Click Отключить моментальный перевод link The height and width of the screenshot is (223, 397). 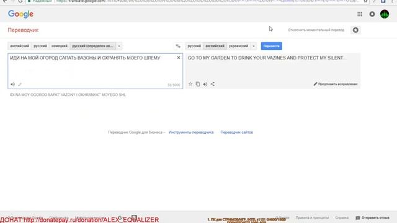pyautogui.click(x=316, y=30)
